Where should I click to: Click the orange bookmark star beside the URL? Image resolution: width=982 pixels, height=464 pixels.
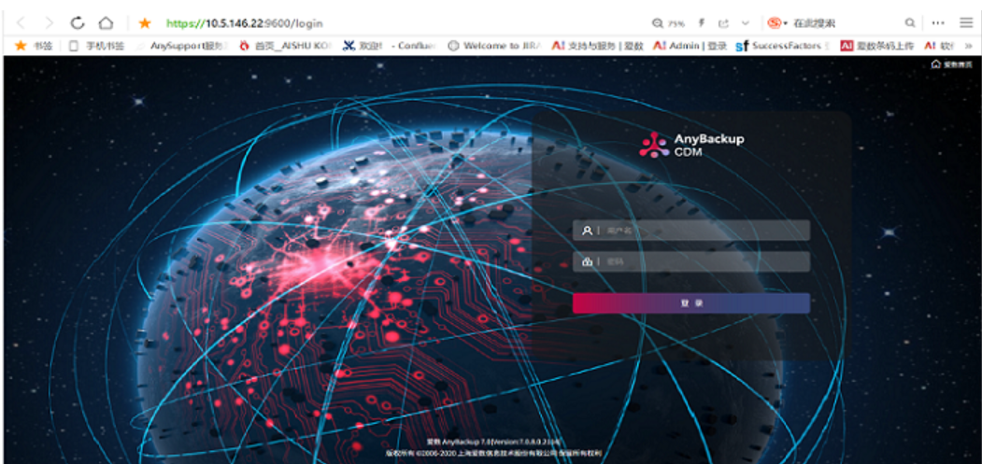(145, 23)
